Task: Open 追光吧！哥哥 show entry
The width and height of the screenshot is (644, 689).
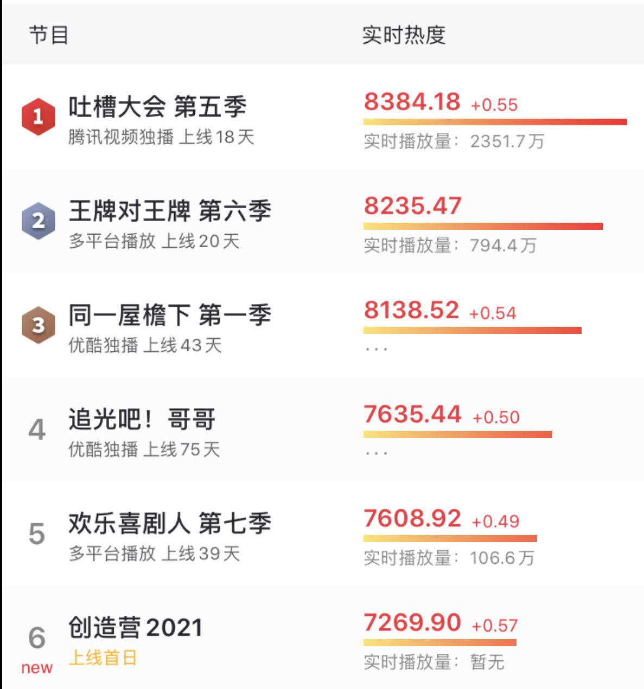Action: (142, 419)
